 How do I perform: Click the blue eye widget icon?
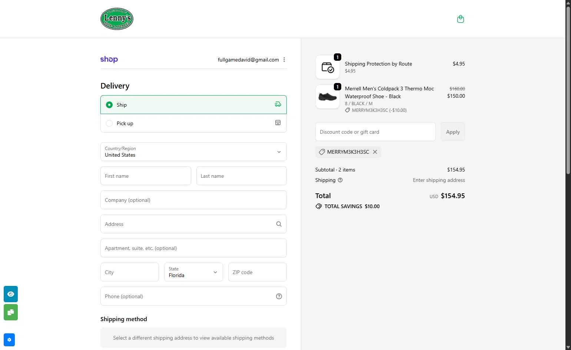point(11,294)
